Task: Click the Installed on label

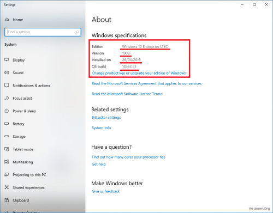Action: point(101,60)
